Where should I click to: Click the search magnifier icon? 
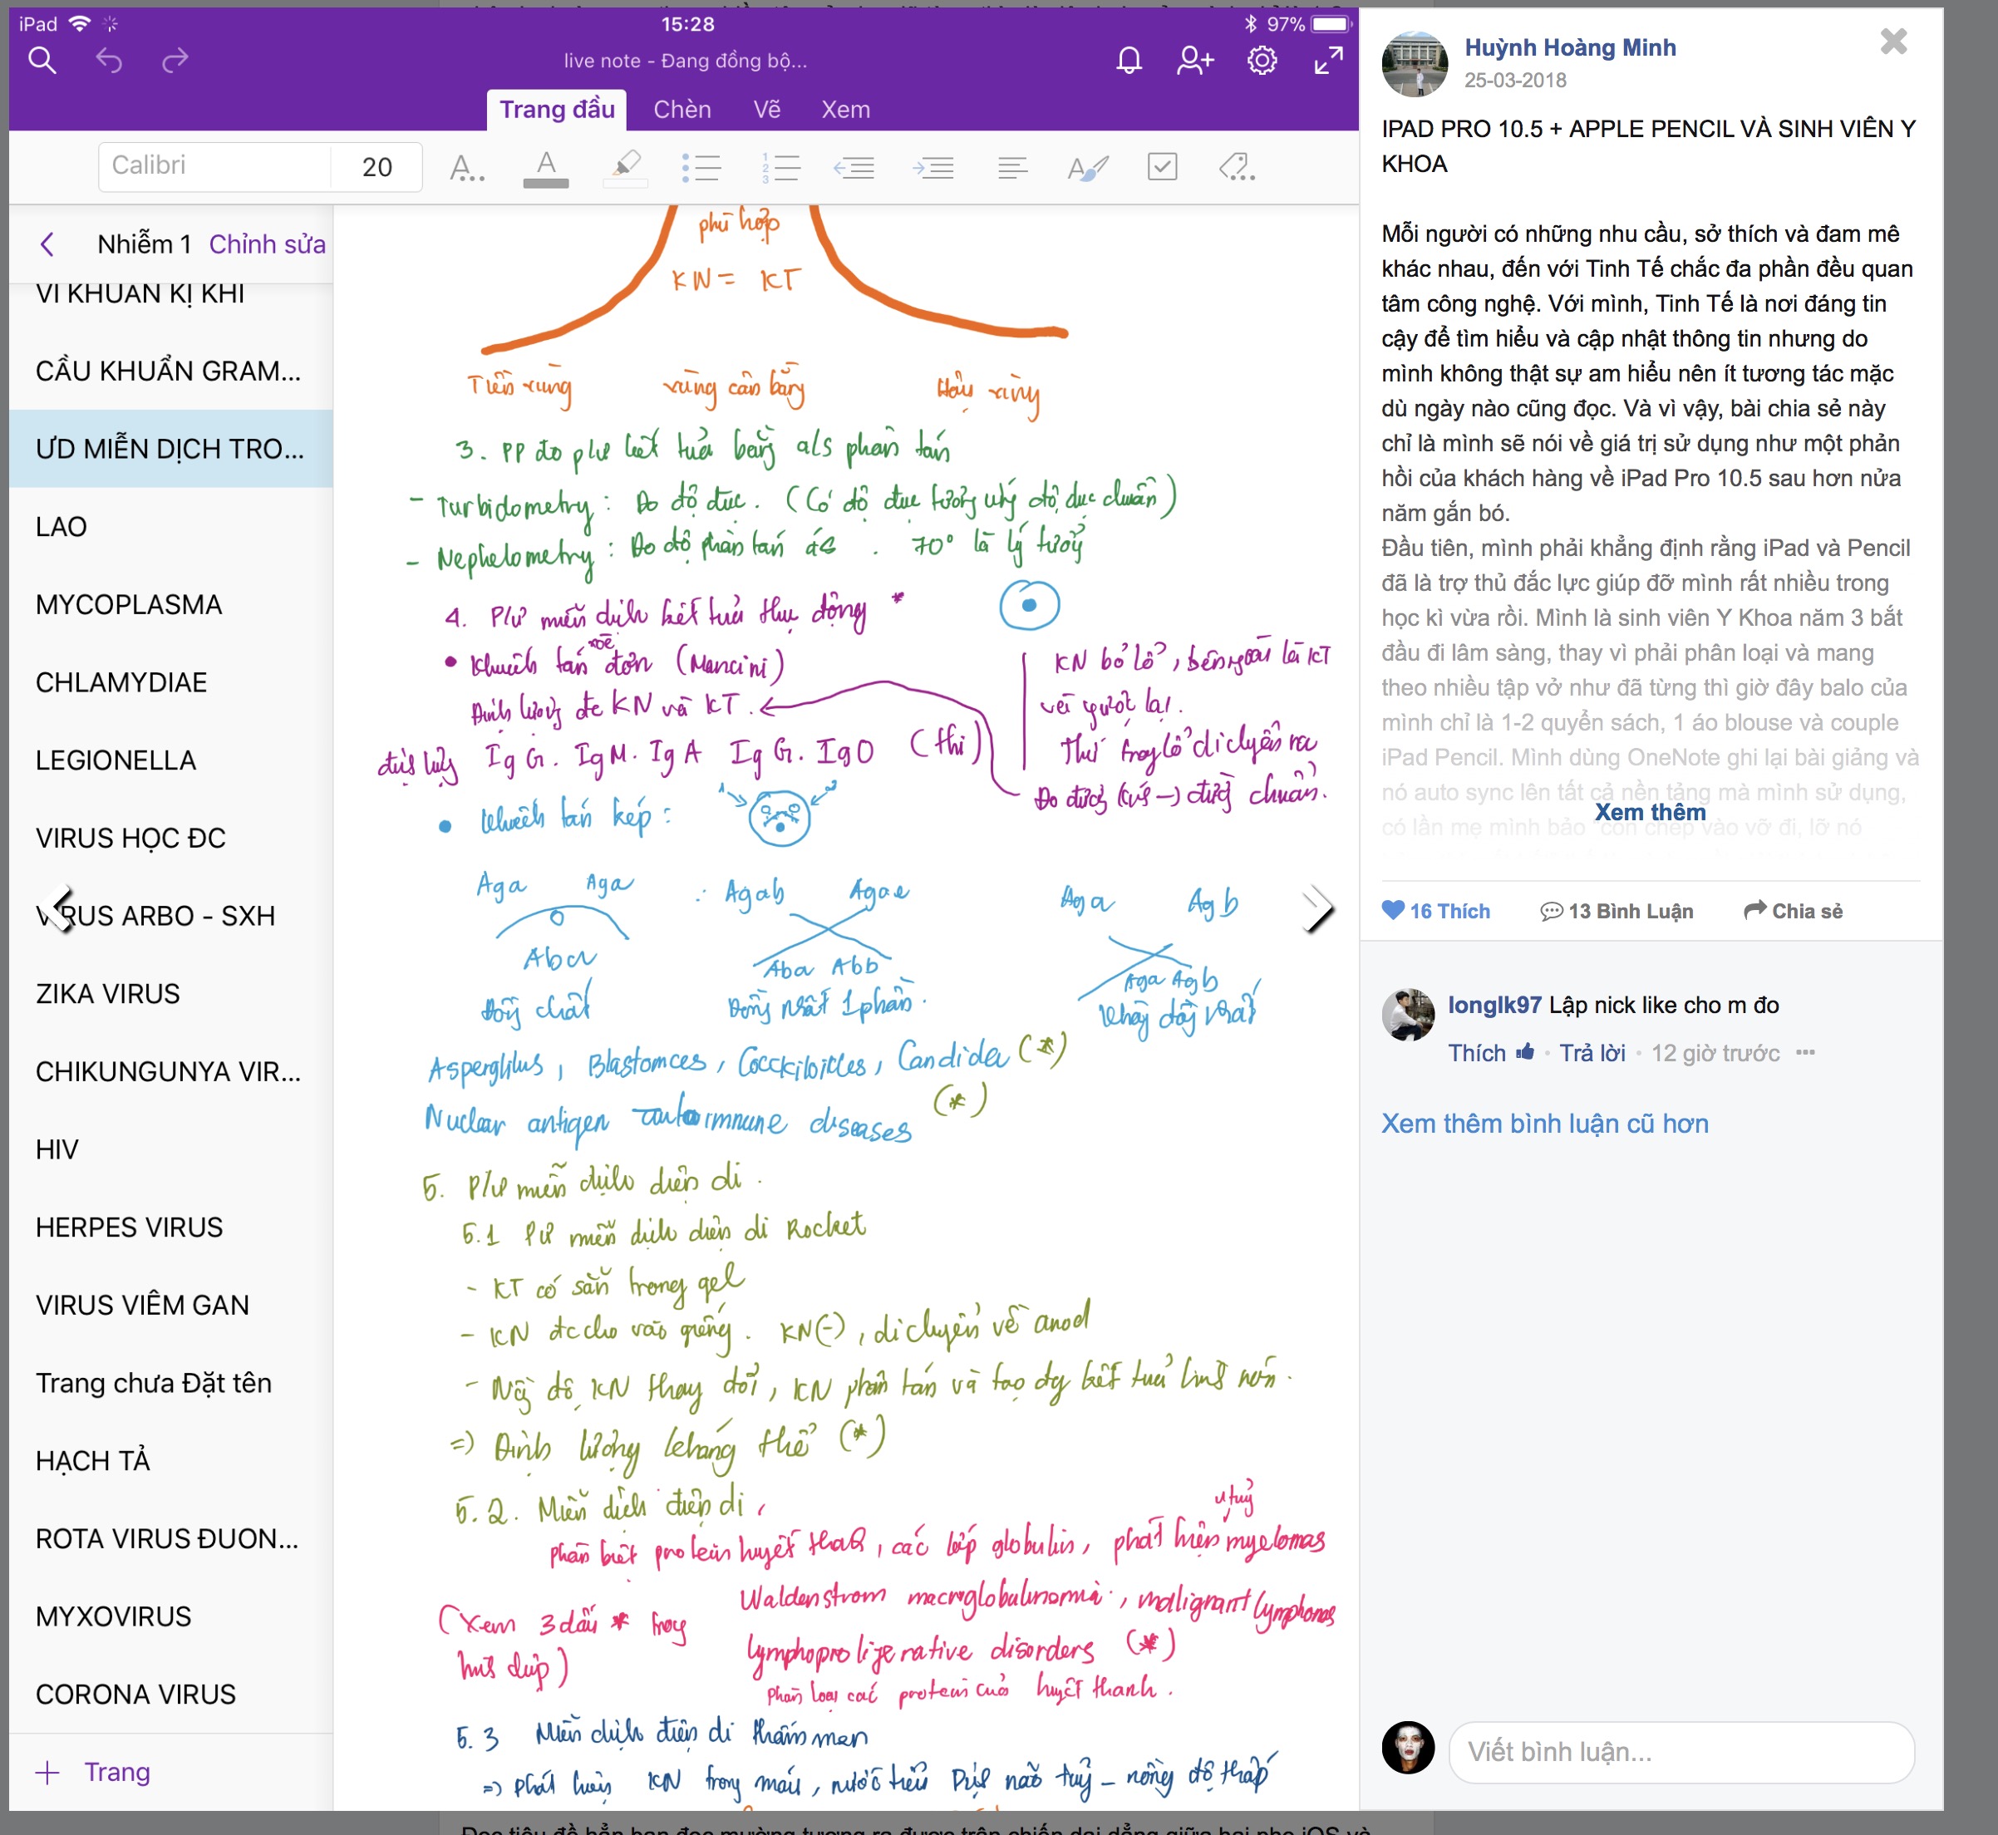(x=42, y=61)
